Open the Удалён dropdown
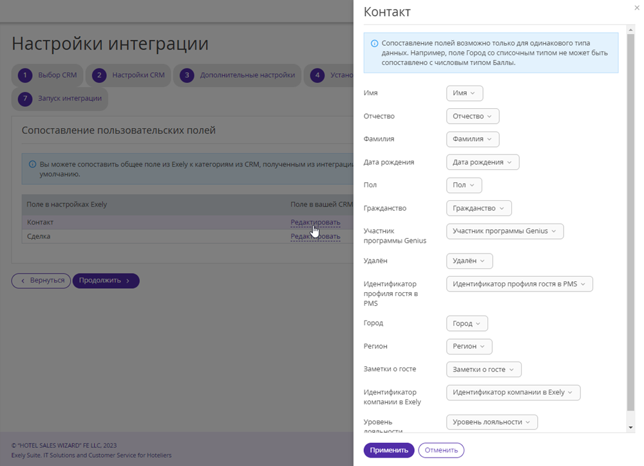644x466 pixels. tap(469, 261)
